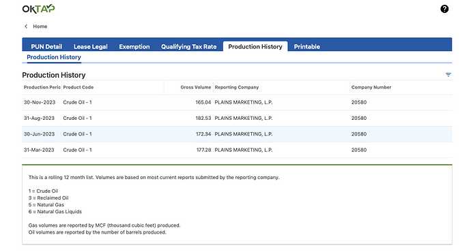Open the table filter icon

point(448,75)
